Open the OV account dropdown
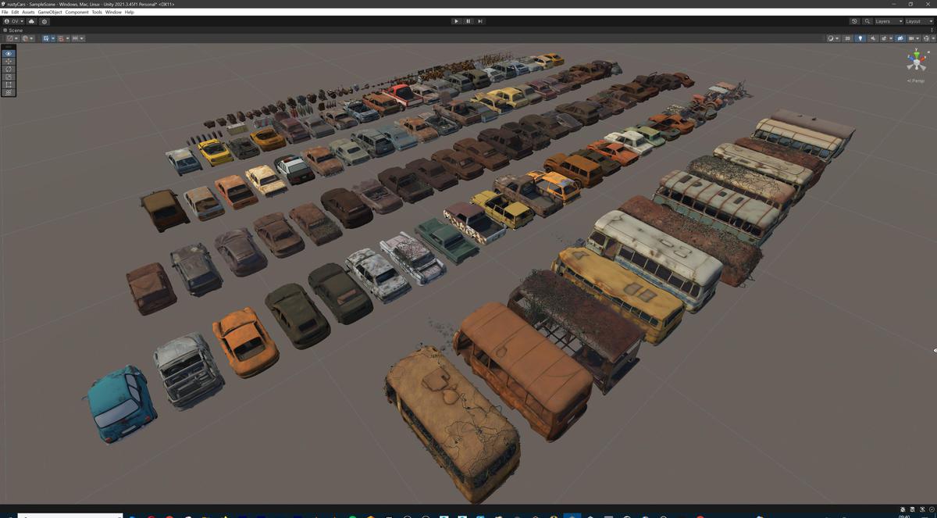Screen dimensions: 937x518 point(13,21)
